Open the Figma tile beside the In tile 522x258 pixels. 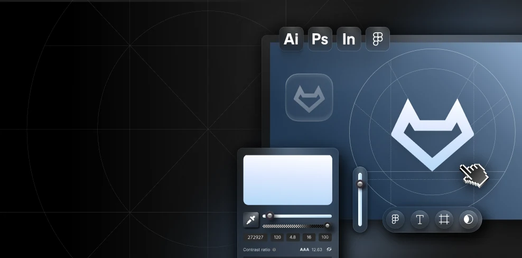[378, 39]
